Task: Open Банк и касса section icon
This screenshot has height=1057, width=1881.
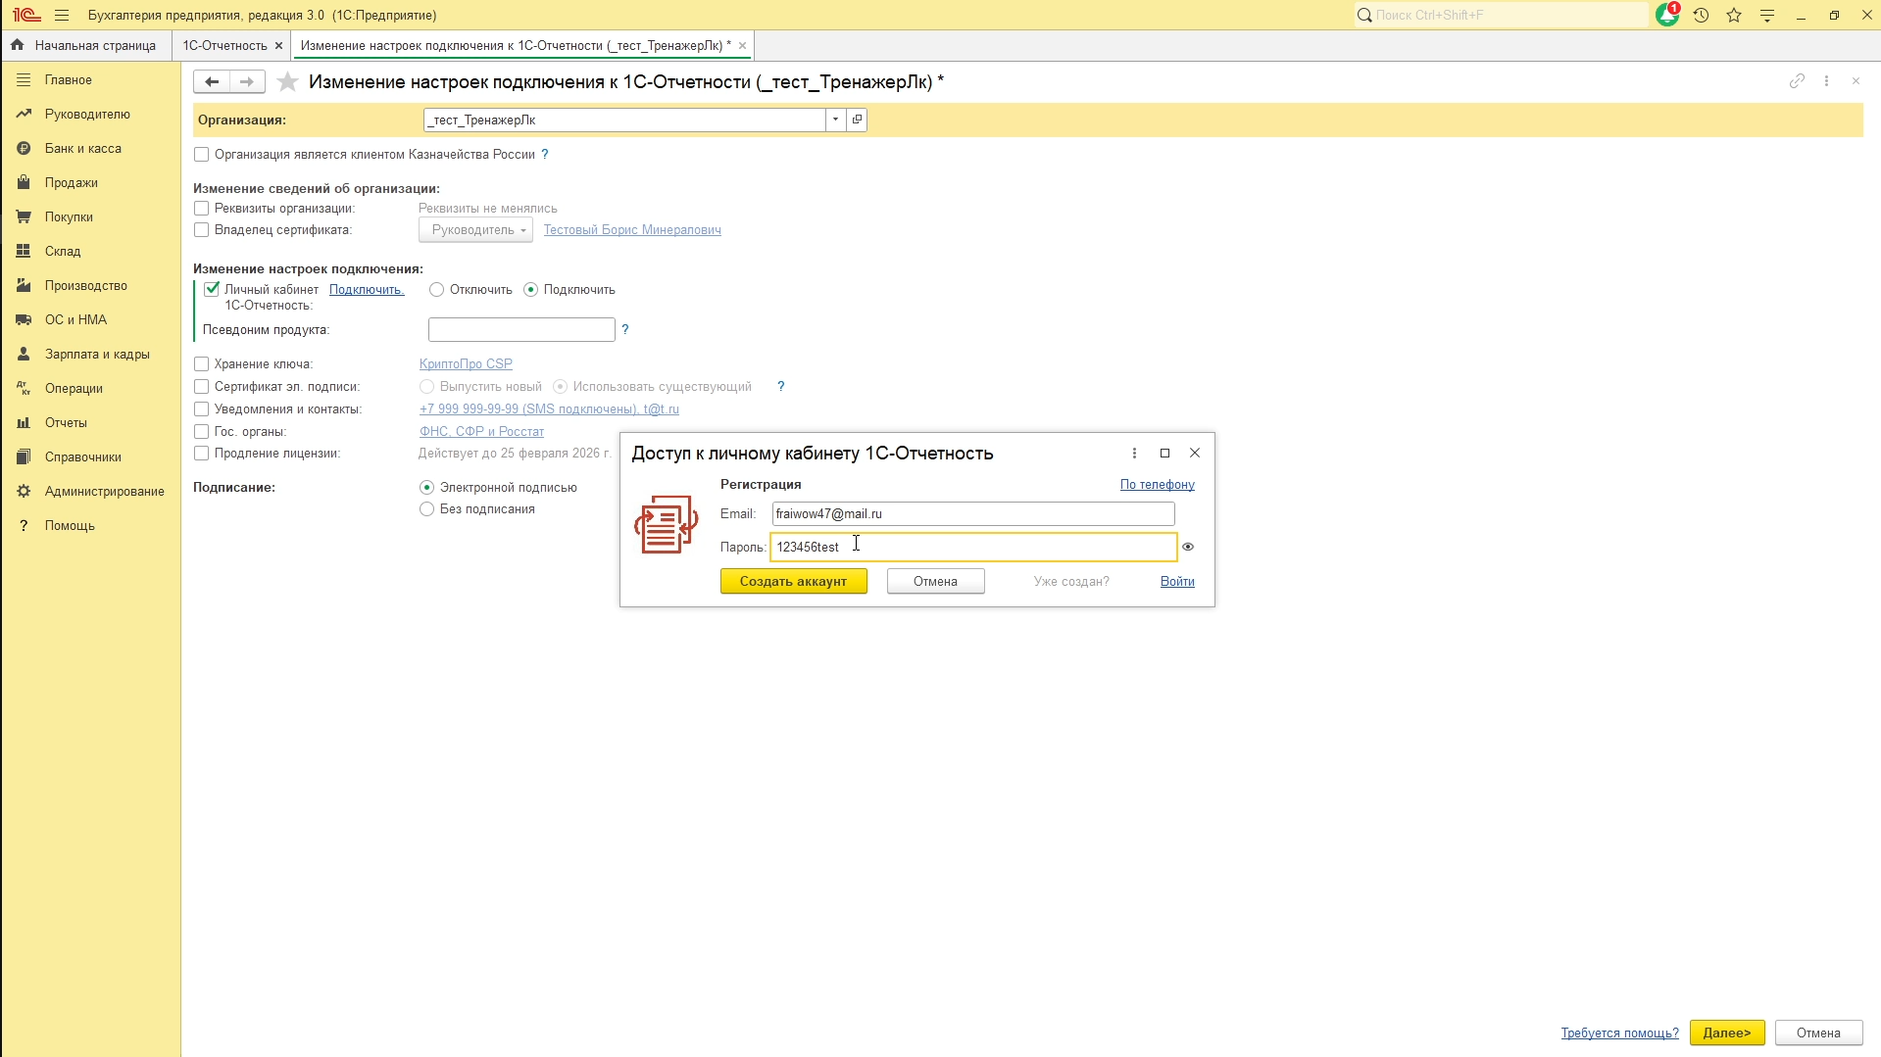Action: click(x=24, y=148)
